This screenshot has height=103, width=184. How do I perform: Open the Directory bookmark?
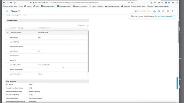(x=28, y=6)
